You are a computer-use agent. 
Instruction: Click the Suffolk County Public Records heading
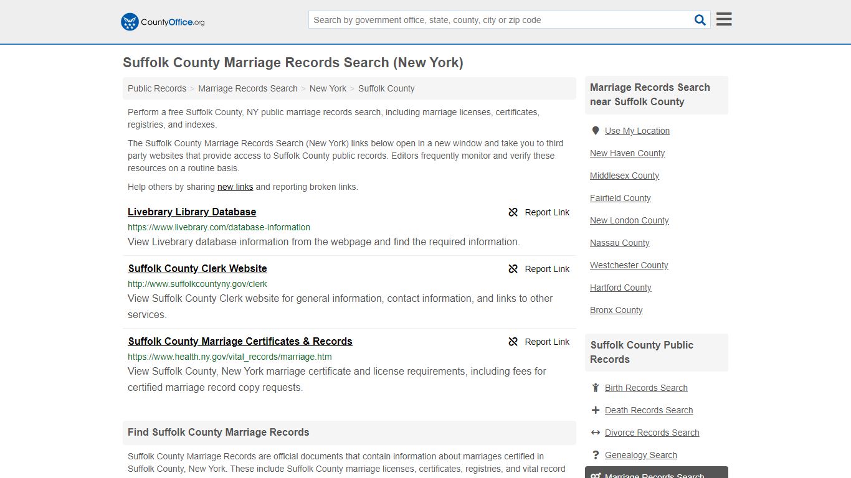(x=642, y=352)
